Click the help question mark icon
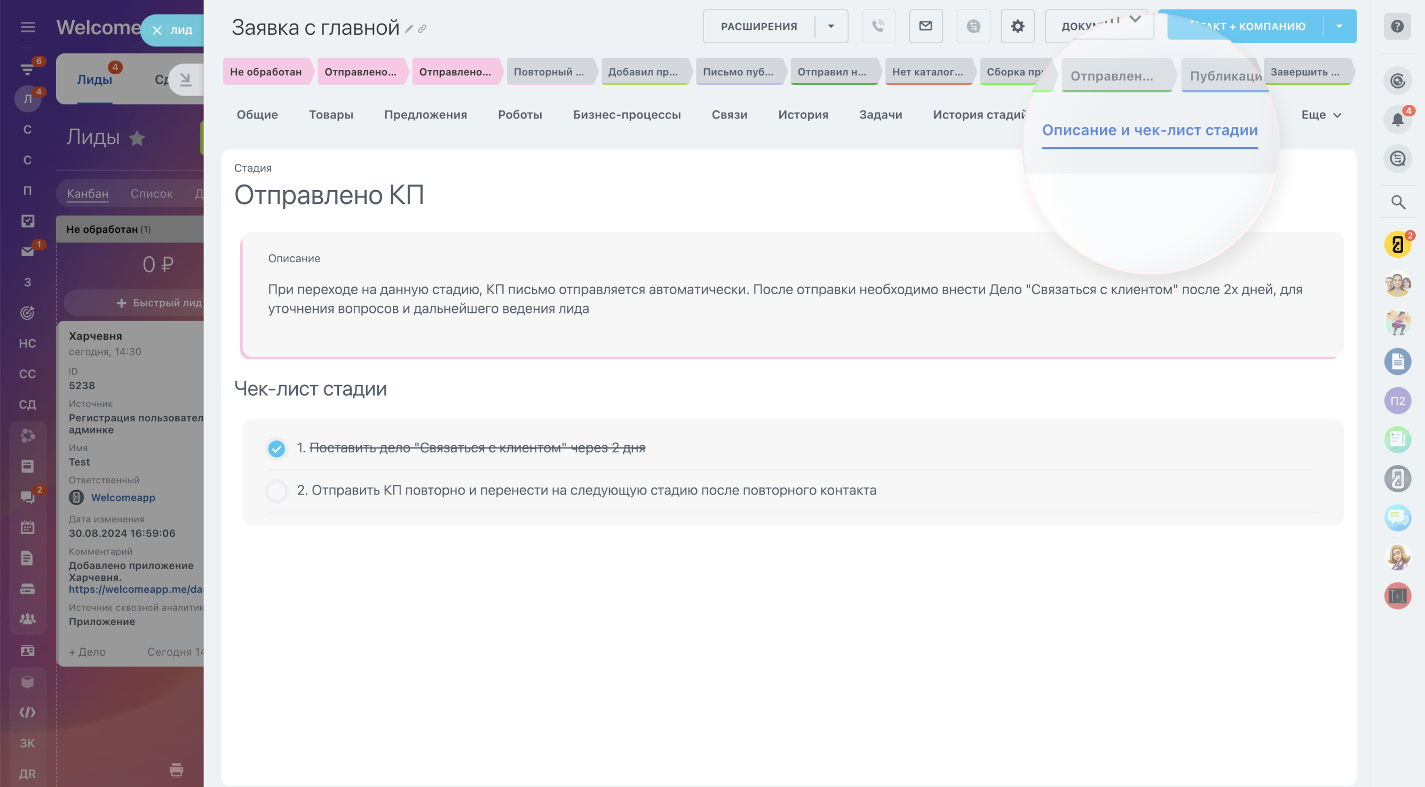 [x=1397, y=26]
